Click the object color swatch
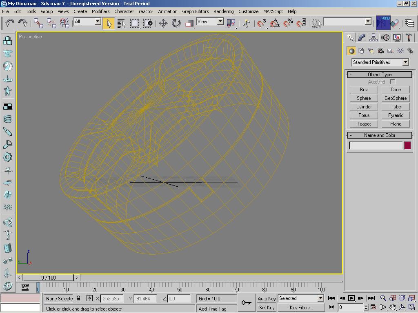The image size is (418, 313). point(407,145)
